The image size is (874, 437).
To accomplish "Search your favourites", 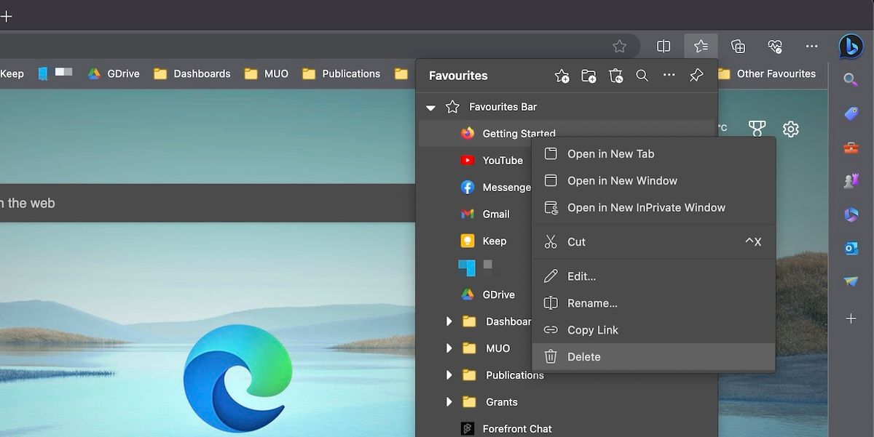I will click(642, 76).
